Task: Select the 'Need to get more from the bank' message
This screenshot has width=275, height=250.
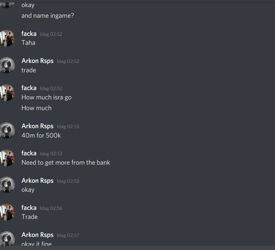Action: pyautogui.click(x=66, y=163)
